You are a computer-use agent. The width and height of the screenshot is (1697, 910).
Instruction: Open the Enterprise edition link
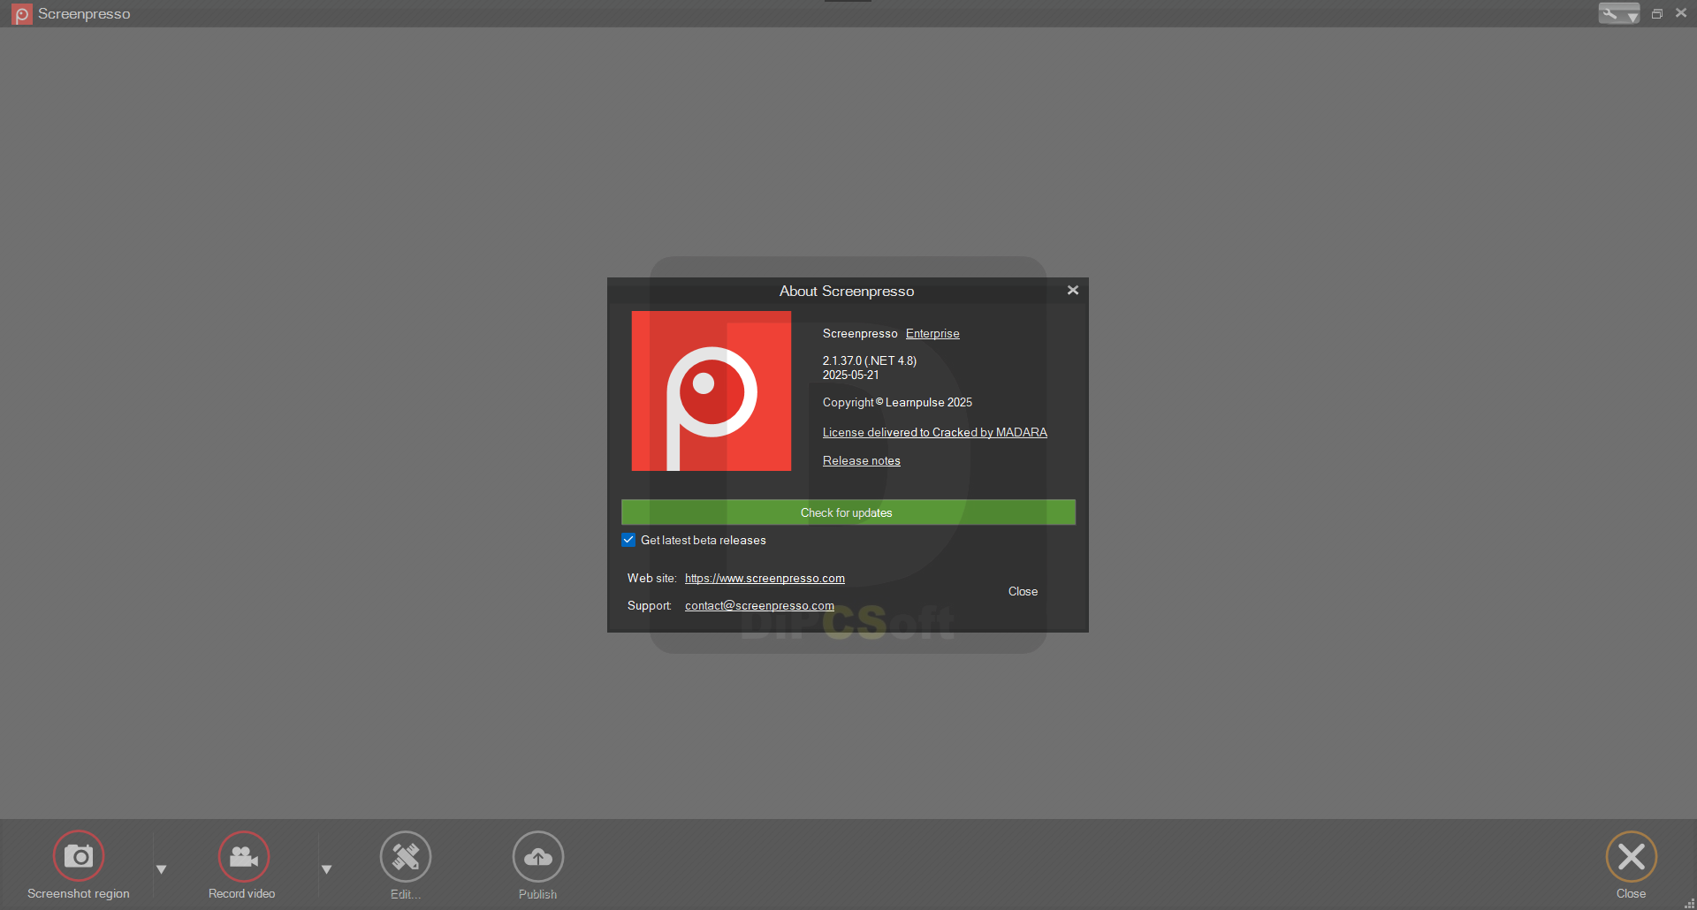click(932, 333)
